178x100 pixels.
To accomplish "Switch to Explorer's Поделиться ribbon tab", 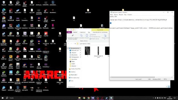I will coord(82,32).
